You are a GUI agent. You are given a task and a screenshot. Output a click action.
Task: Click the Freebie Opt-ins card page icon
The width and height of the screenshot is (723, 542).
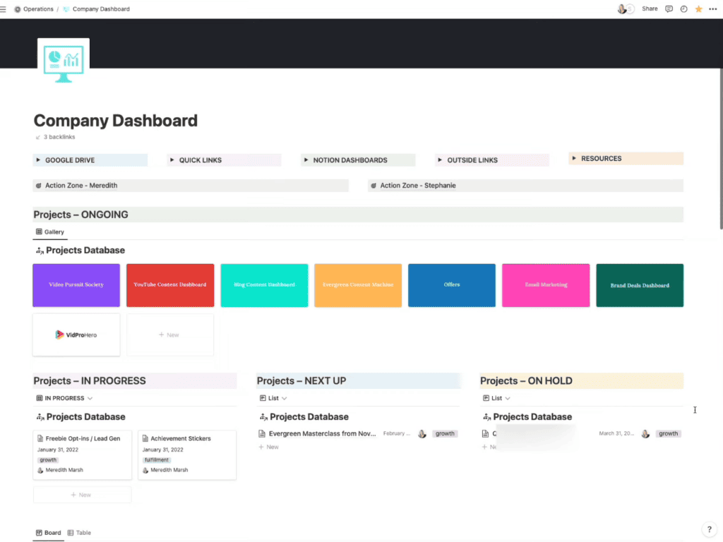(40, 438)
